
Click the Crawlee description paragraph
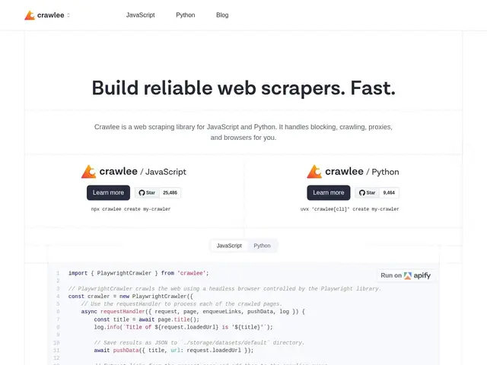243,132
